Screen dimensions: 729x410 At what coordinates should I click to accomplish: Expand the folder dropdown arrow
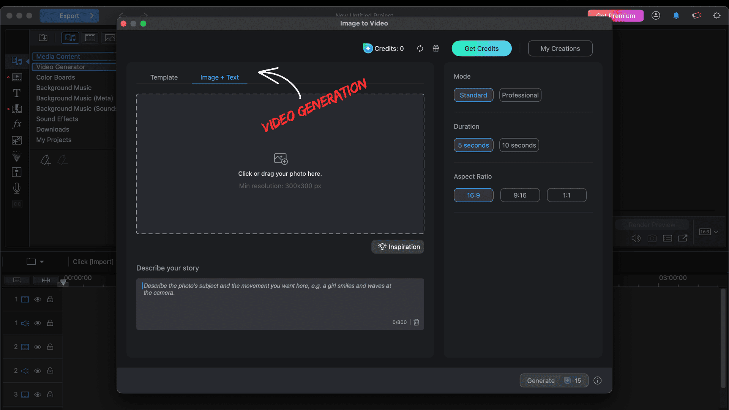(x=42, y=262)
